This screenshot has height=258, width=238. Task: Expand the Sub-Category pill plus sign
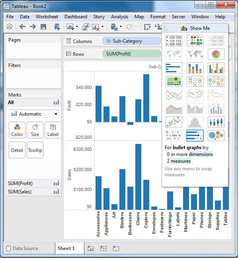108,41
